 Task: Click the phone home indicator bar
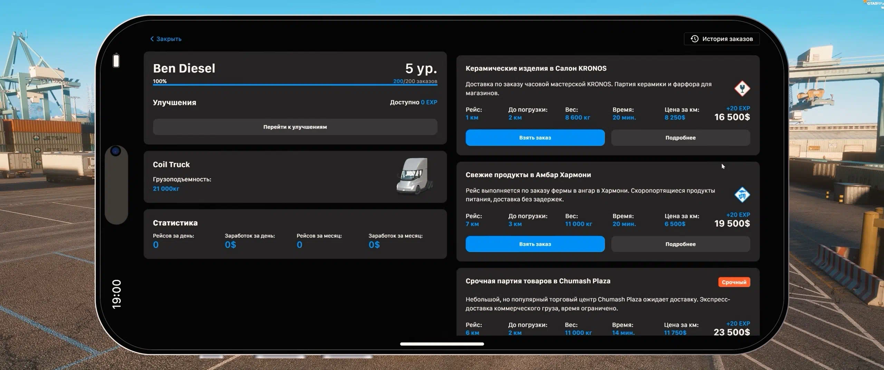[x=442, y=344]
